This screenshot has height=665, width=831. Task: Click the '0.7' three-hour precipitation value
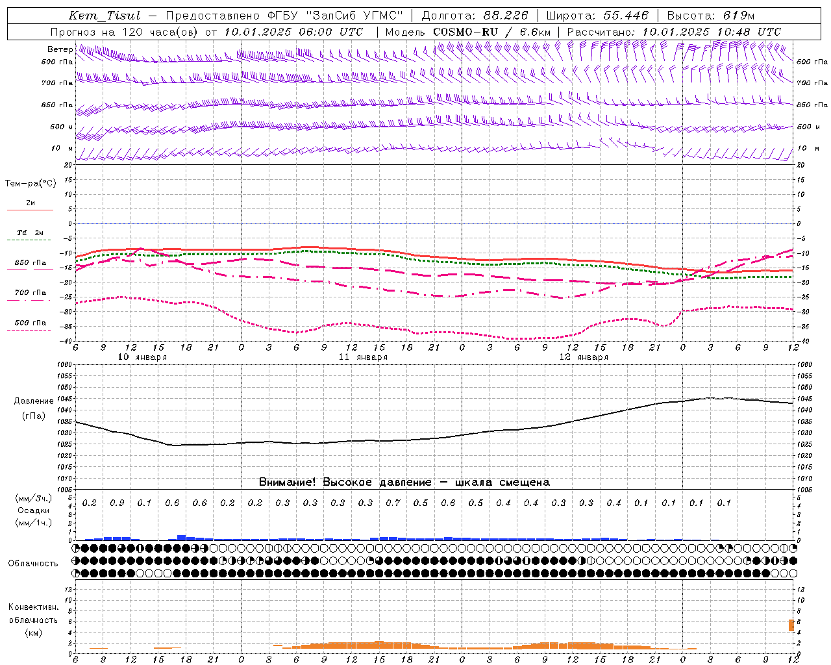(x=393, y=503)
